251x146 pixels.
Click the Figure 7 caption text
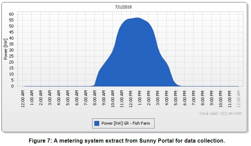click(x=126, y=140)
